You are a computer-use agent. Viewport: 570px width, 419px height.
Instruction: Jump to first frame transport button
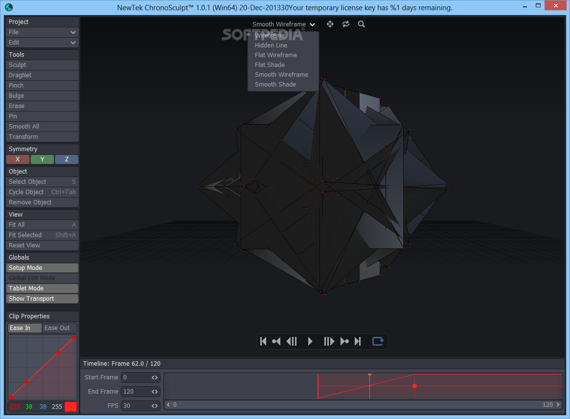coord(264,341)
